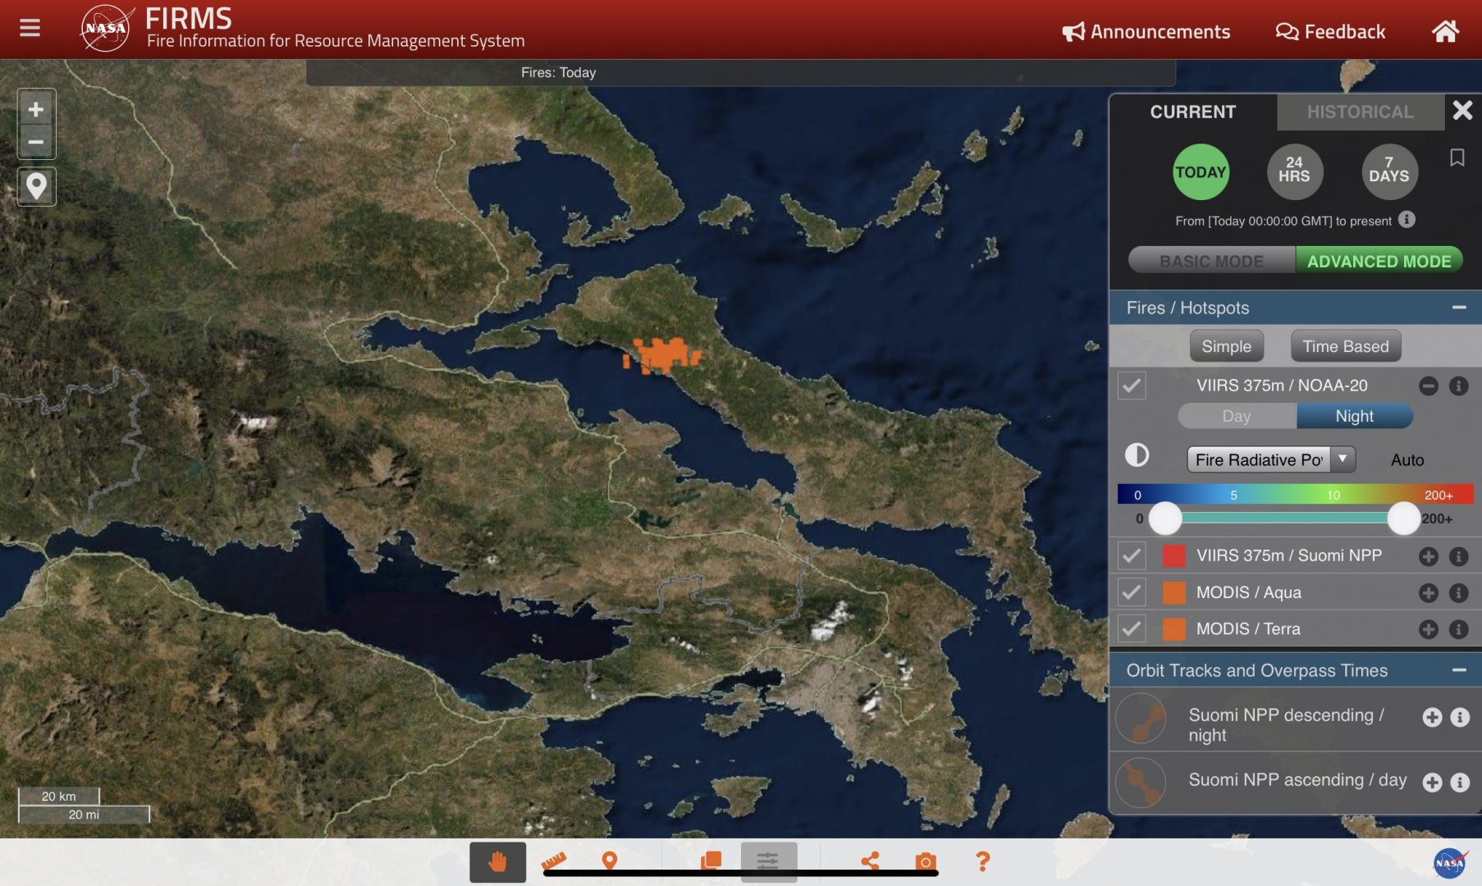Open the Fire Radiative Power dropdown

click(1271, 459)
